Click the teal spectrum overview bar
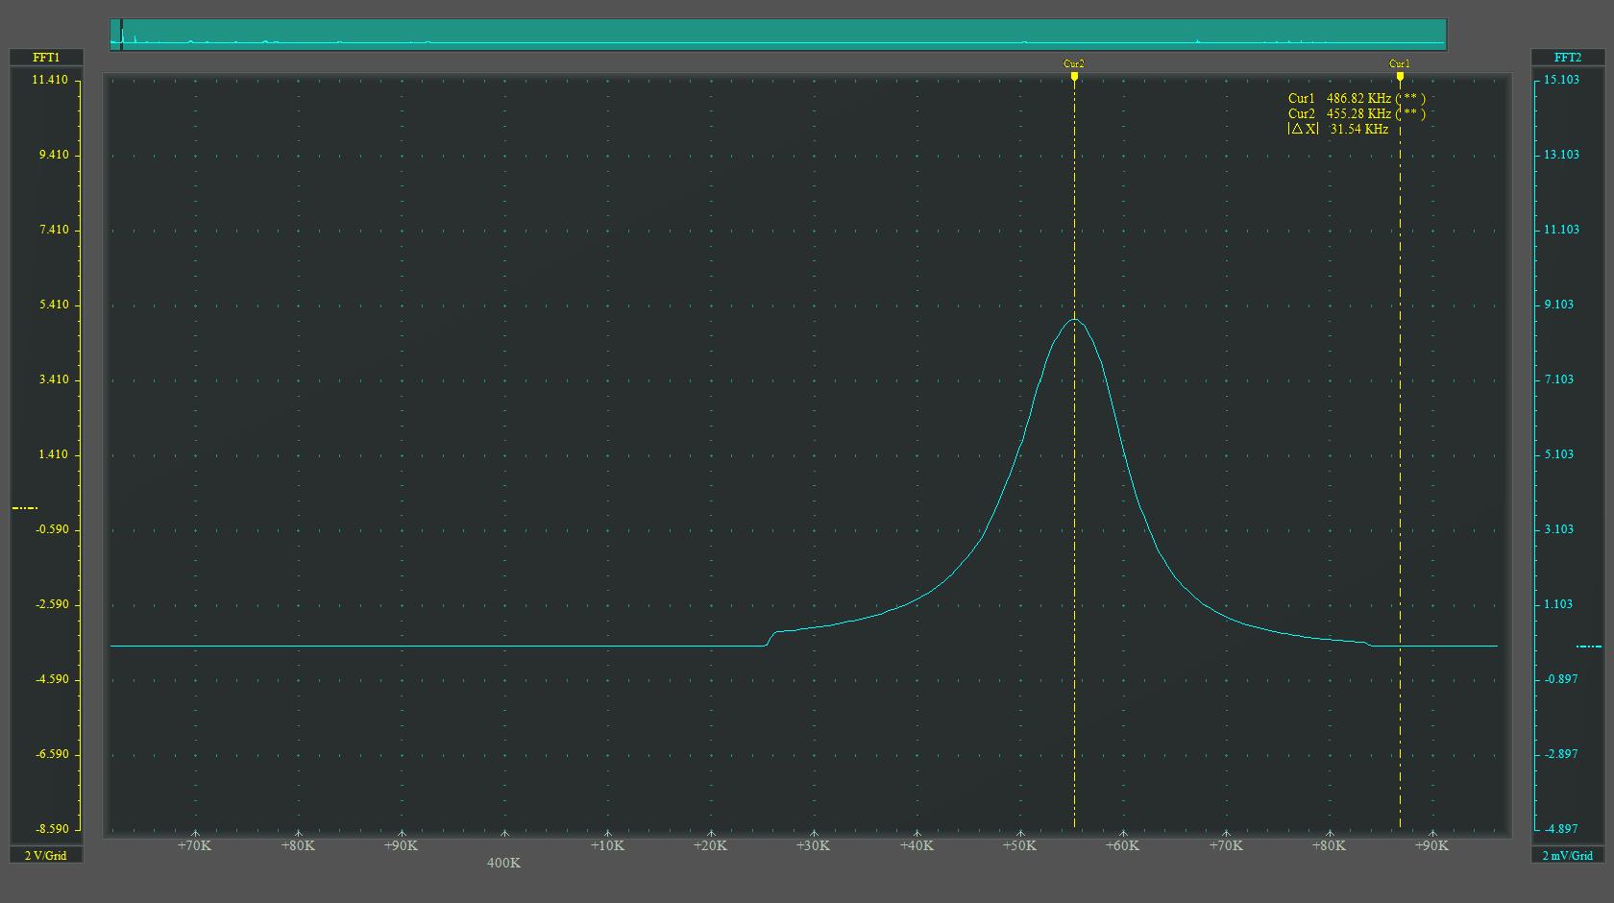Screen dimensions: 1614x903 point(778,35)
